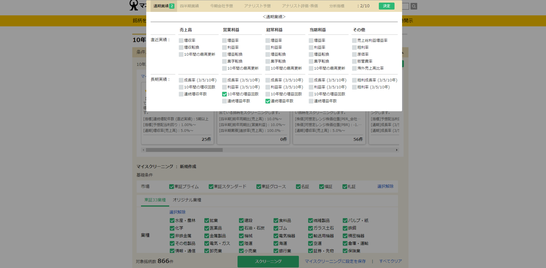Click right arrow of card scrollbar
This screenshot has height=268, width=546.
(x=397, y=150)
